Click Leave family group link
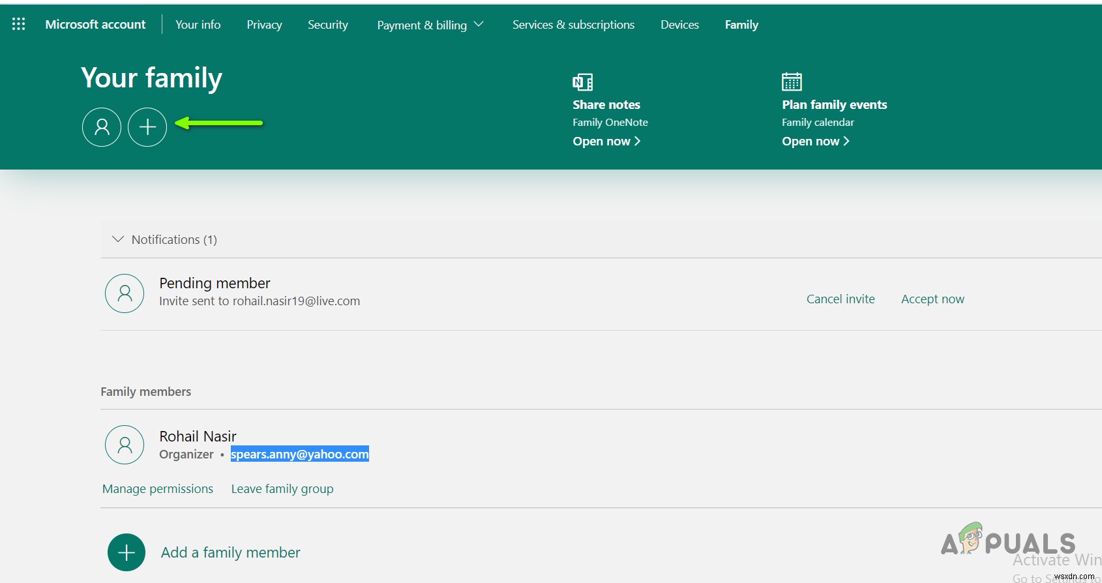Screen dimensions: 1102x583 tap(282, 489)
